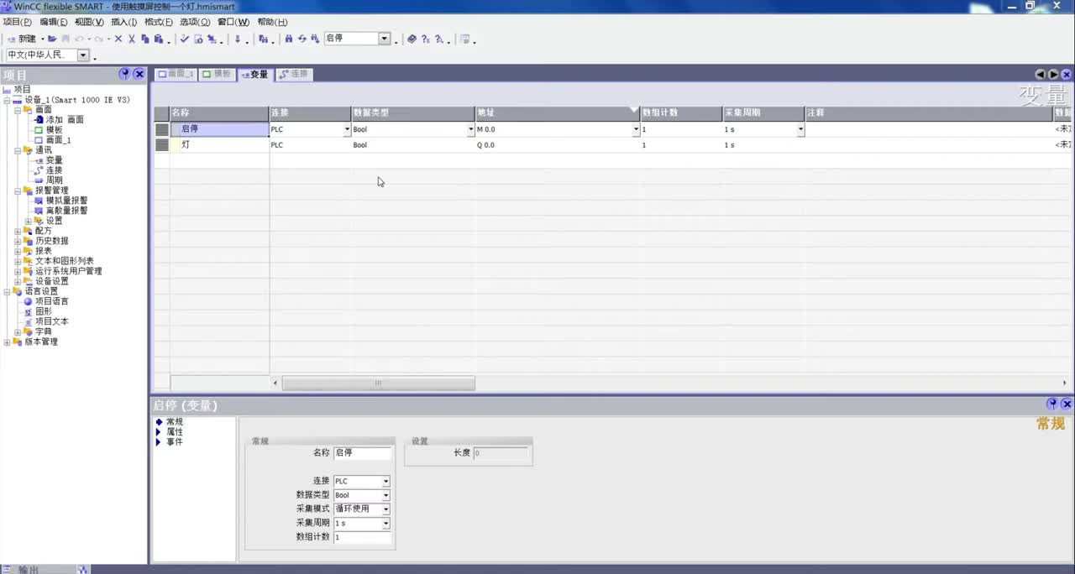The width and height of the screenshot is (1075, 574).
Task: Click the question-mark help pointer icon
Action: (425, 39)
